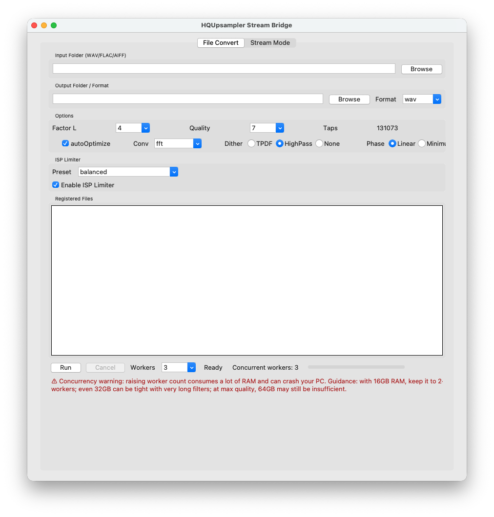
Task: Click inside the Input Folder text field
Action: [224, 68]
